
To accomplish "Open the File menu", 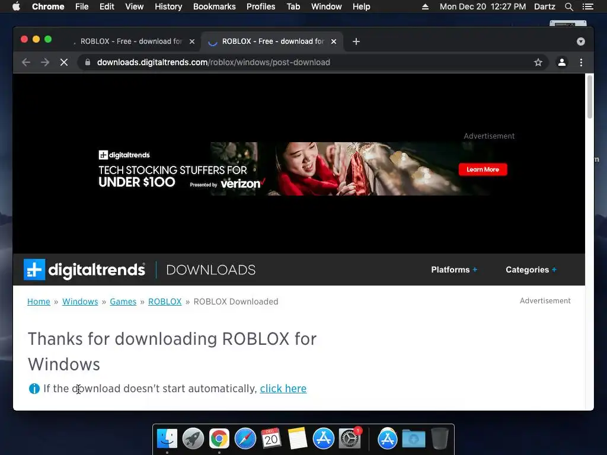I will [82, 7].
